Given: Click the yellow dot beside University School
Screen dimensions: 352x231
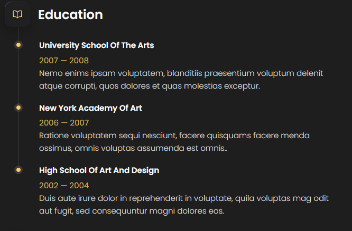Looking at the screenshot, I should (x=18, y=45).
